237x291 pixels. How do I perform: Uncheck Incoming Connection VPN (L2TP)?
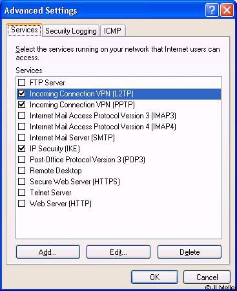click(22, 94)
